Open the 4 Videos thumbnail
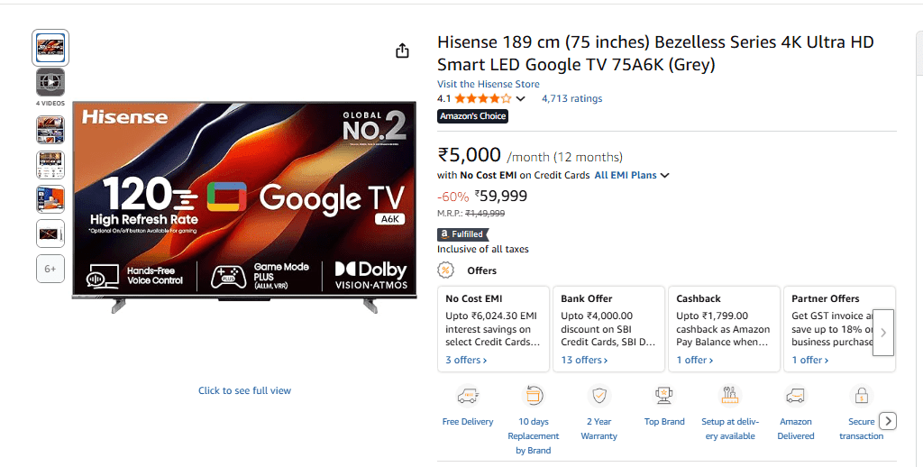The width and height of the screenshot is (923, 467). (x=50, y=83)
